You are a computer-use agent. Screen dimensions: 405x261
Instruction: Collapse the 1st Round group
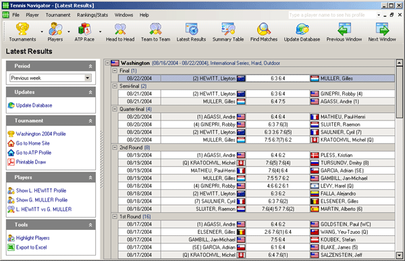pos(115,216)
